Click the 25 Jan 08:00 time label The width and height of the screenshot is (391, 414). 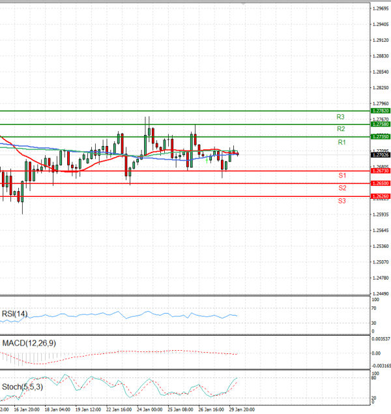tap(181, 409)
